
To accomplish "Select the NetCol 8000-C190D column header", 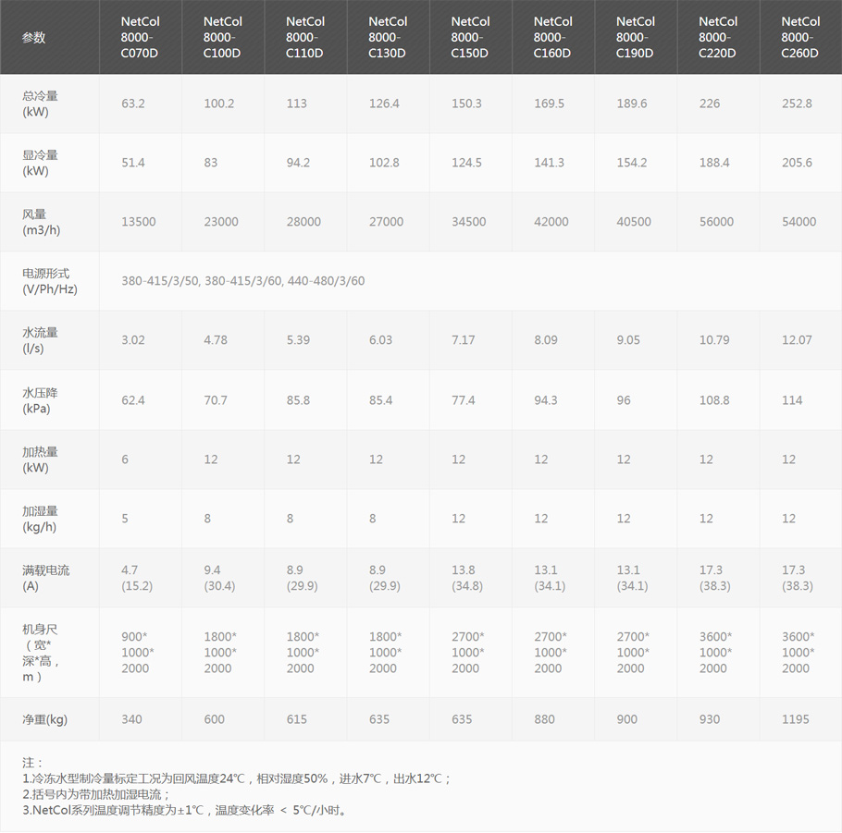I will point(636,38).
